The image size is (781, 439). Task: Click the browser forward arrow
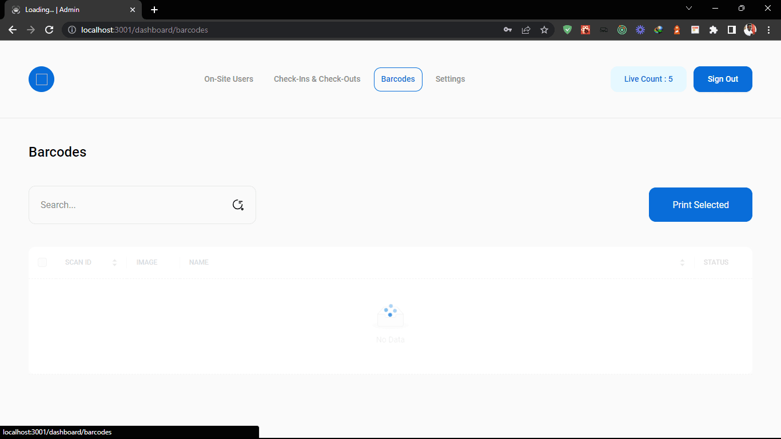coord(31,30)
